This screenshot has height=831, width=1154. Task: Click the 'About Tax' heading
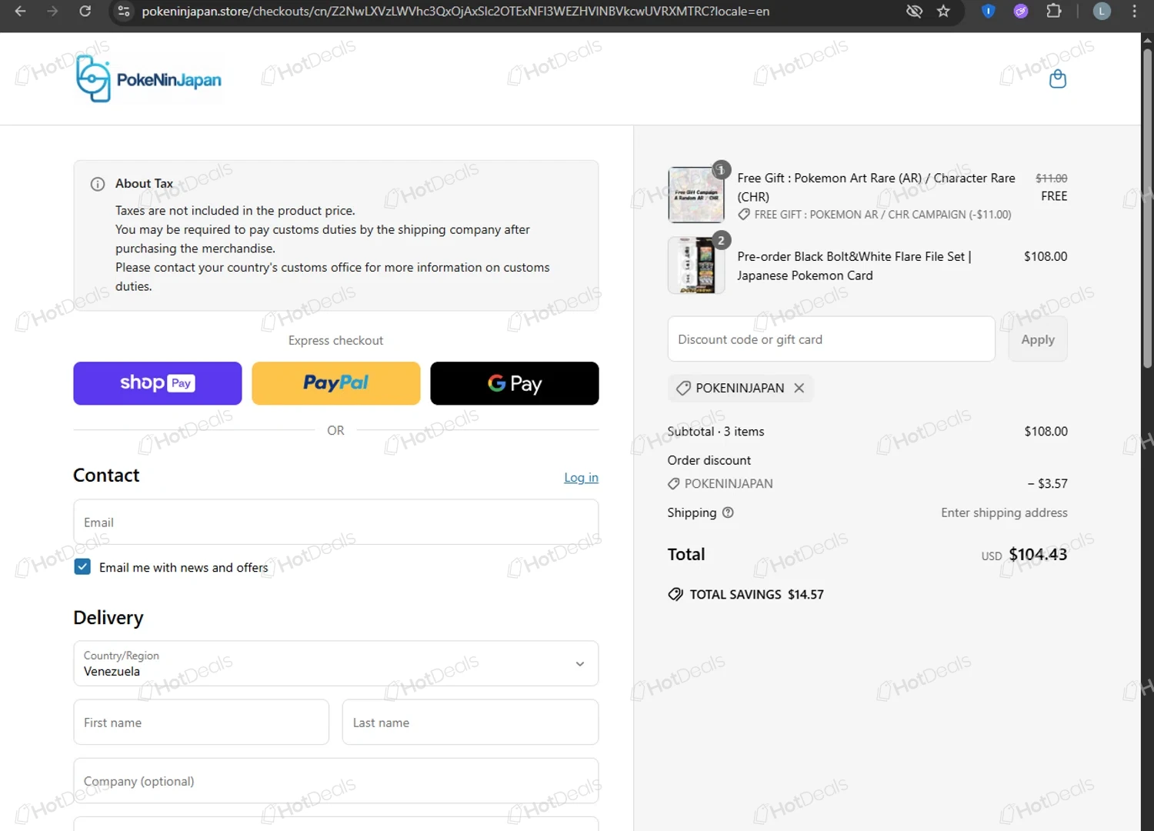click(144, 184)
